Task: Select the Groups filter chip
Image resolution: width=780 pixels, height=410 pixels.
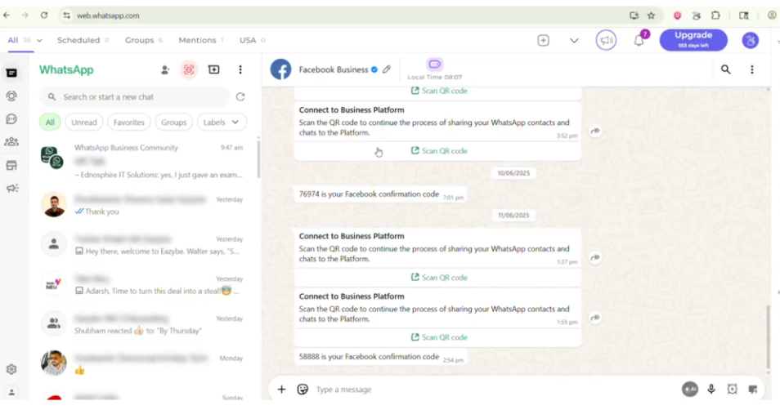Action: click(173, 123)
